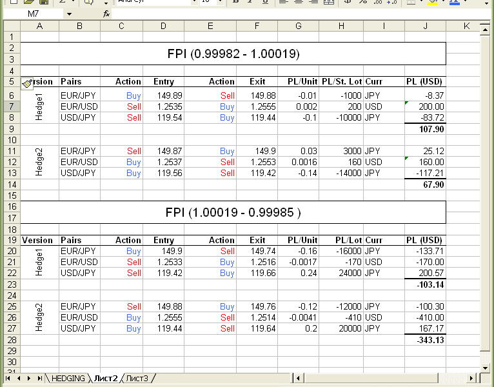Jump to last sheet tab arrow

40,378
